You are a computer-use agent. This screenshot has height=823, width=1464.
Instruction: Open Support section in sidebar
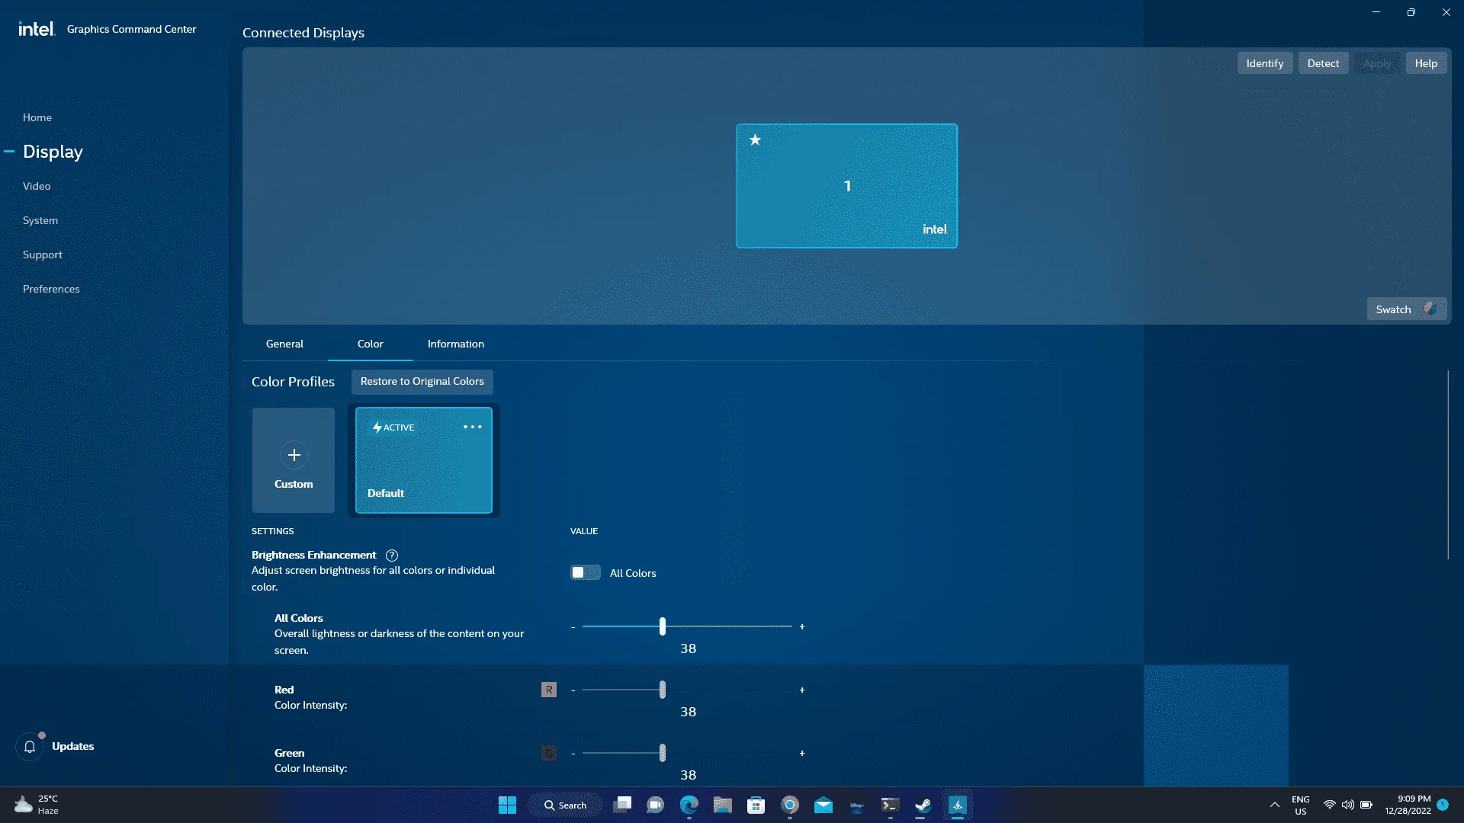click(43, 255)
